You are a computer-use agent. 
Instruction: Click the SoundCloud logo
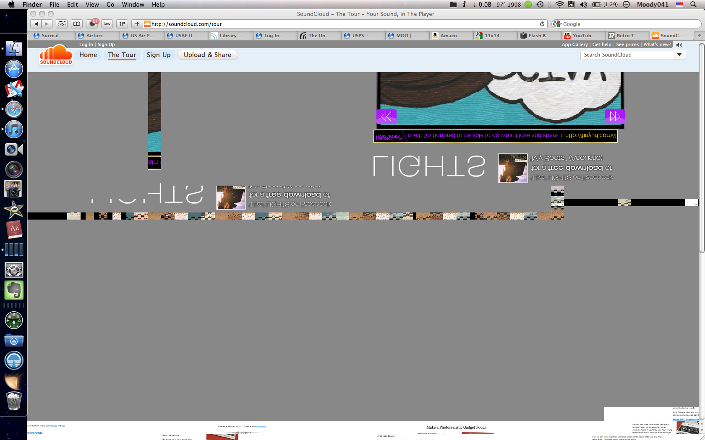(x=56, y=55)
